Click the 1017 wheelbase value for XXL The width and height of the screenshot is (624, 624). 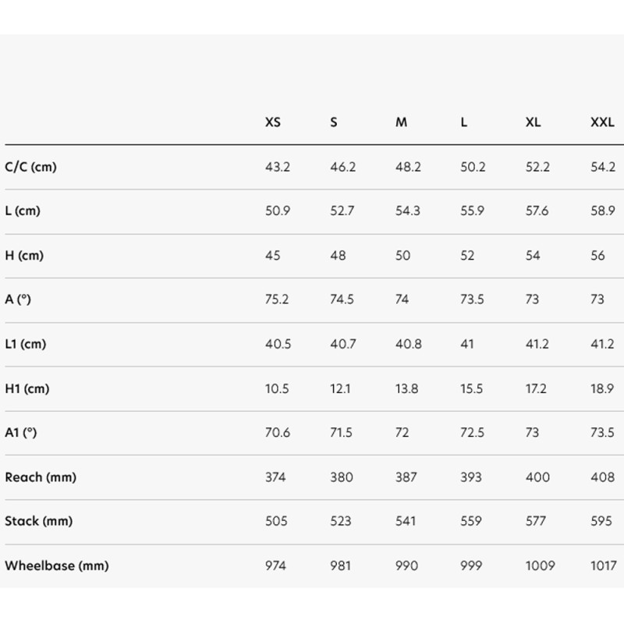pos(602,565)
